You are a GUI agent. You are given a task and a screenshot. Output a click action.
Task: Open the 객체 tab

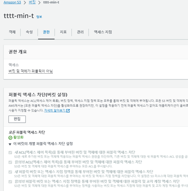coord(12,32)
